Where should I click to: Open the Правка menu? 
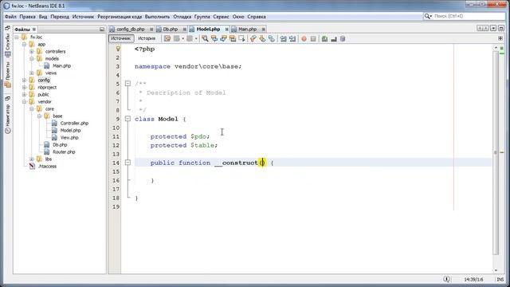click(27, 17)
